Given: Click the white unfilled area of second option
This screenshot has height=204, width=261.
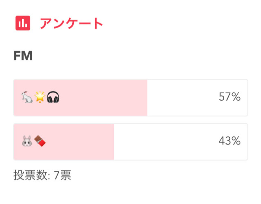Looking at the screenshot, I should coord(181,142).
